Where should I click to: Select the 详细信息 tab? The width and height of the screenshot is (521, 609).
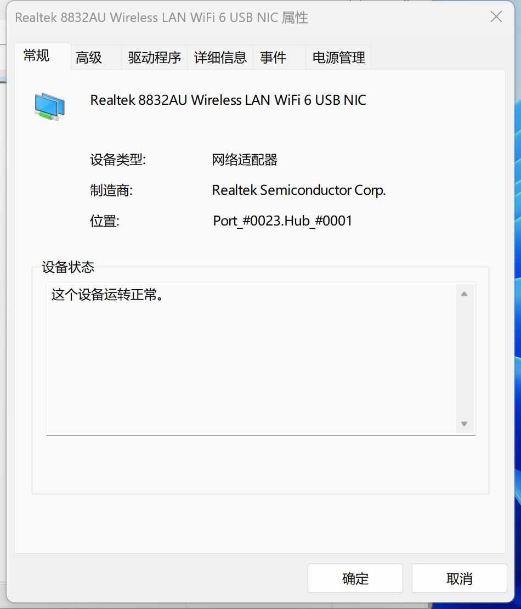tap(220, 58)
